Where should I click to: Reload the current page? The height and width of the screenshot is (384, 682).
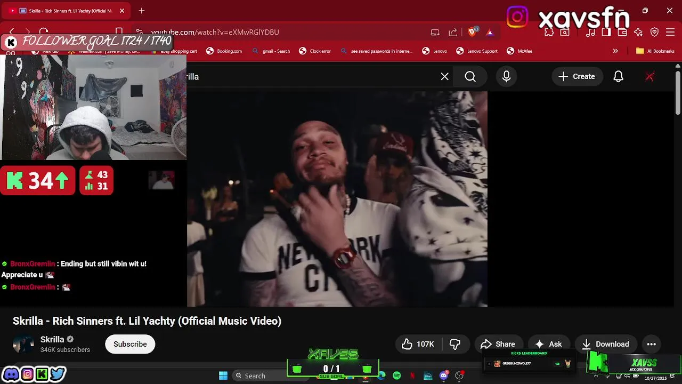tap(44, 32)
